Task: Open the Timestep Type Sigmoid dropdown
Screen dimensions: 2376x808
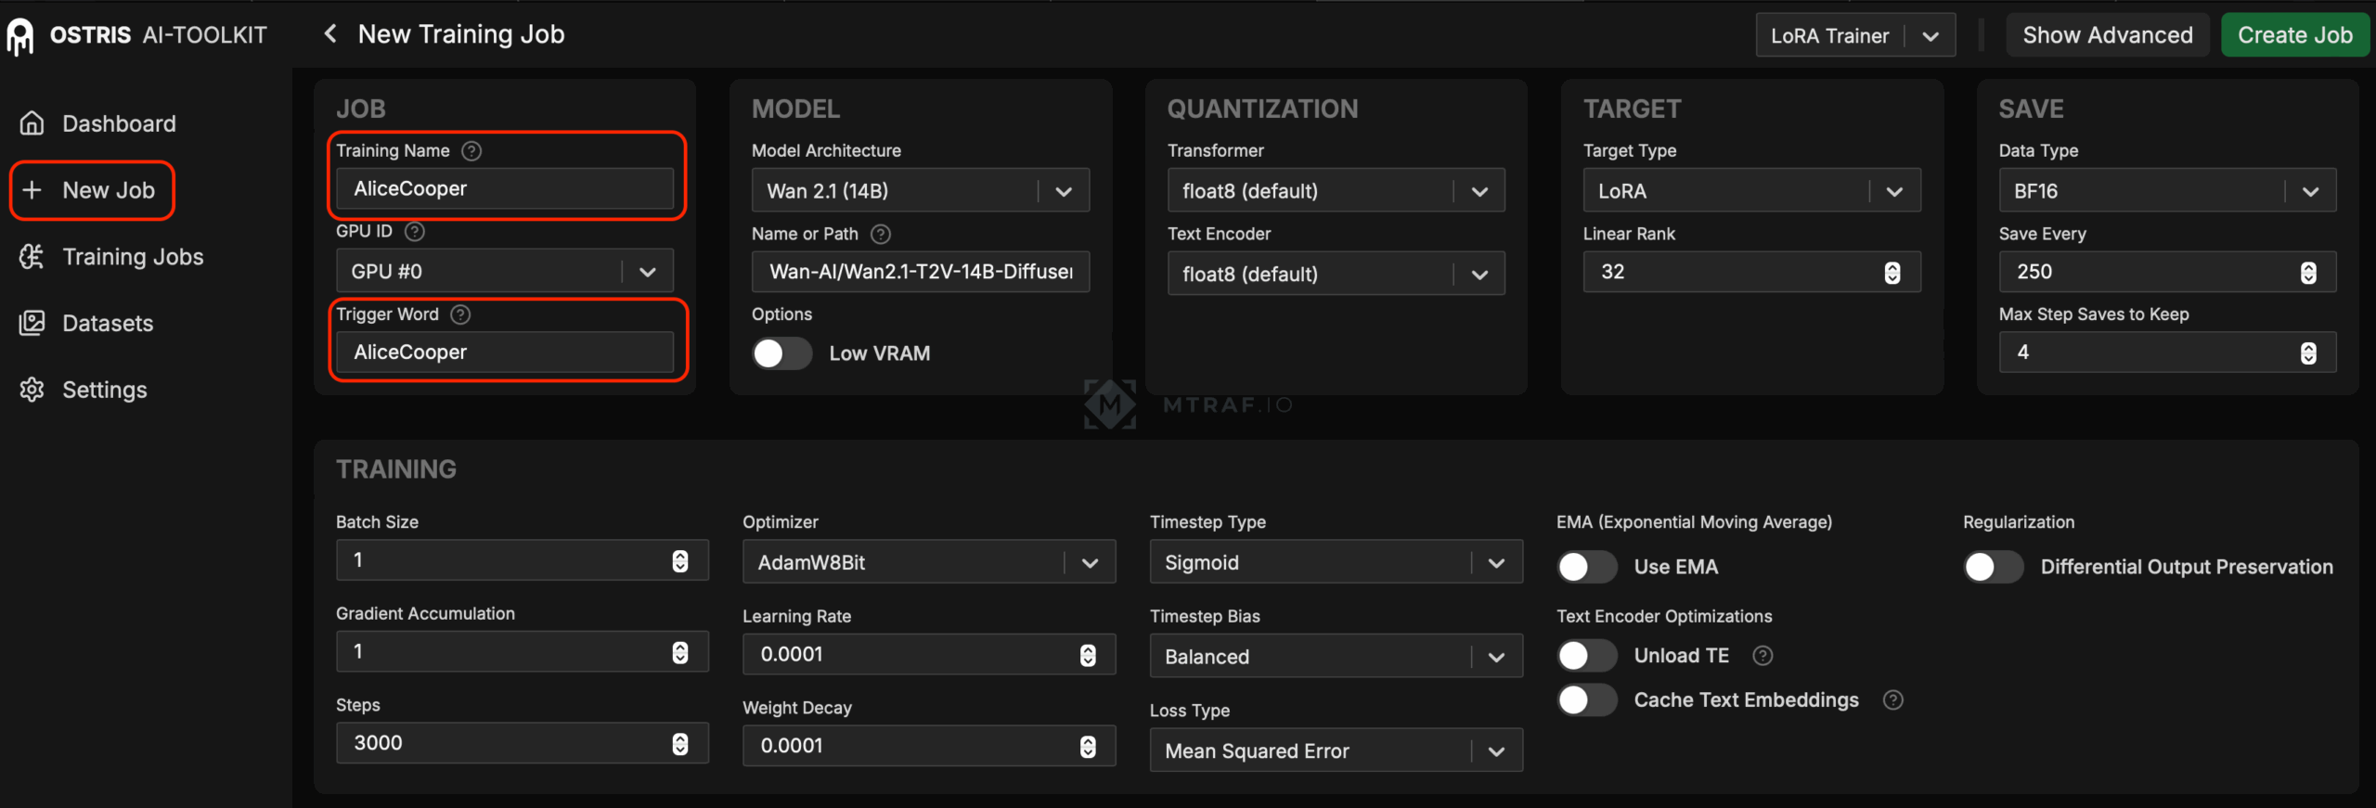Action: [1335, 563]
